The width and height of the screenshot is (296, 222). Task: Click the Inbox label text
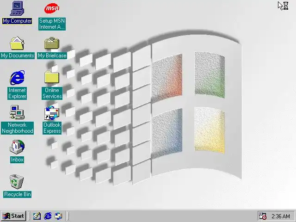pos(17,160)
